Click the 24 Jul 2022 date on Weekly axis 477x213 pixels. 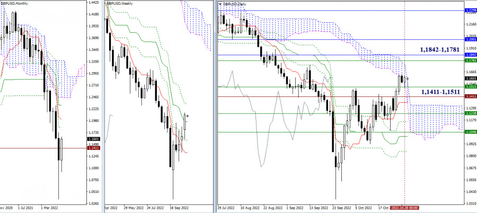point(156,208)
